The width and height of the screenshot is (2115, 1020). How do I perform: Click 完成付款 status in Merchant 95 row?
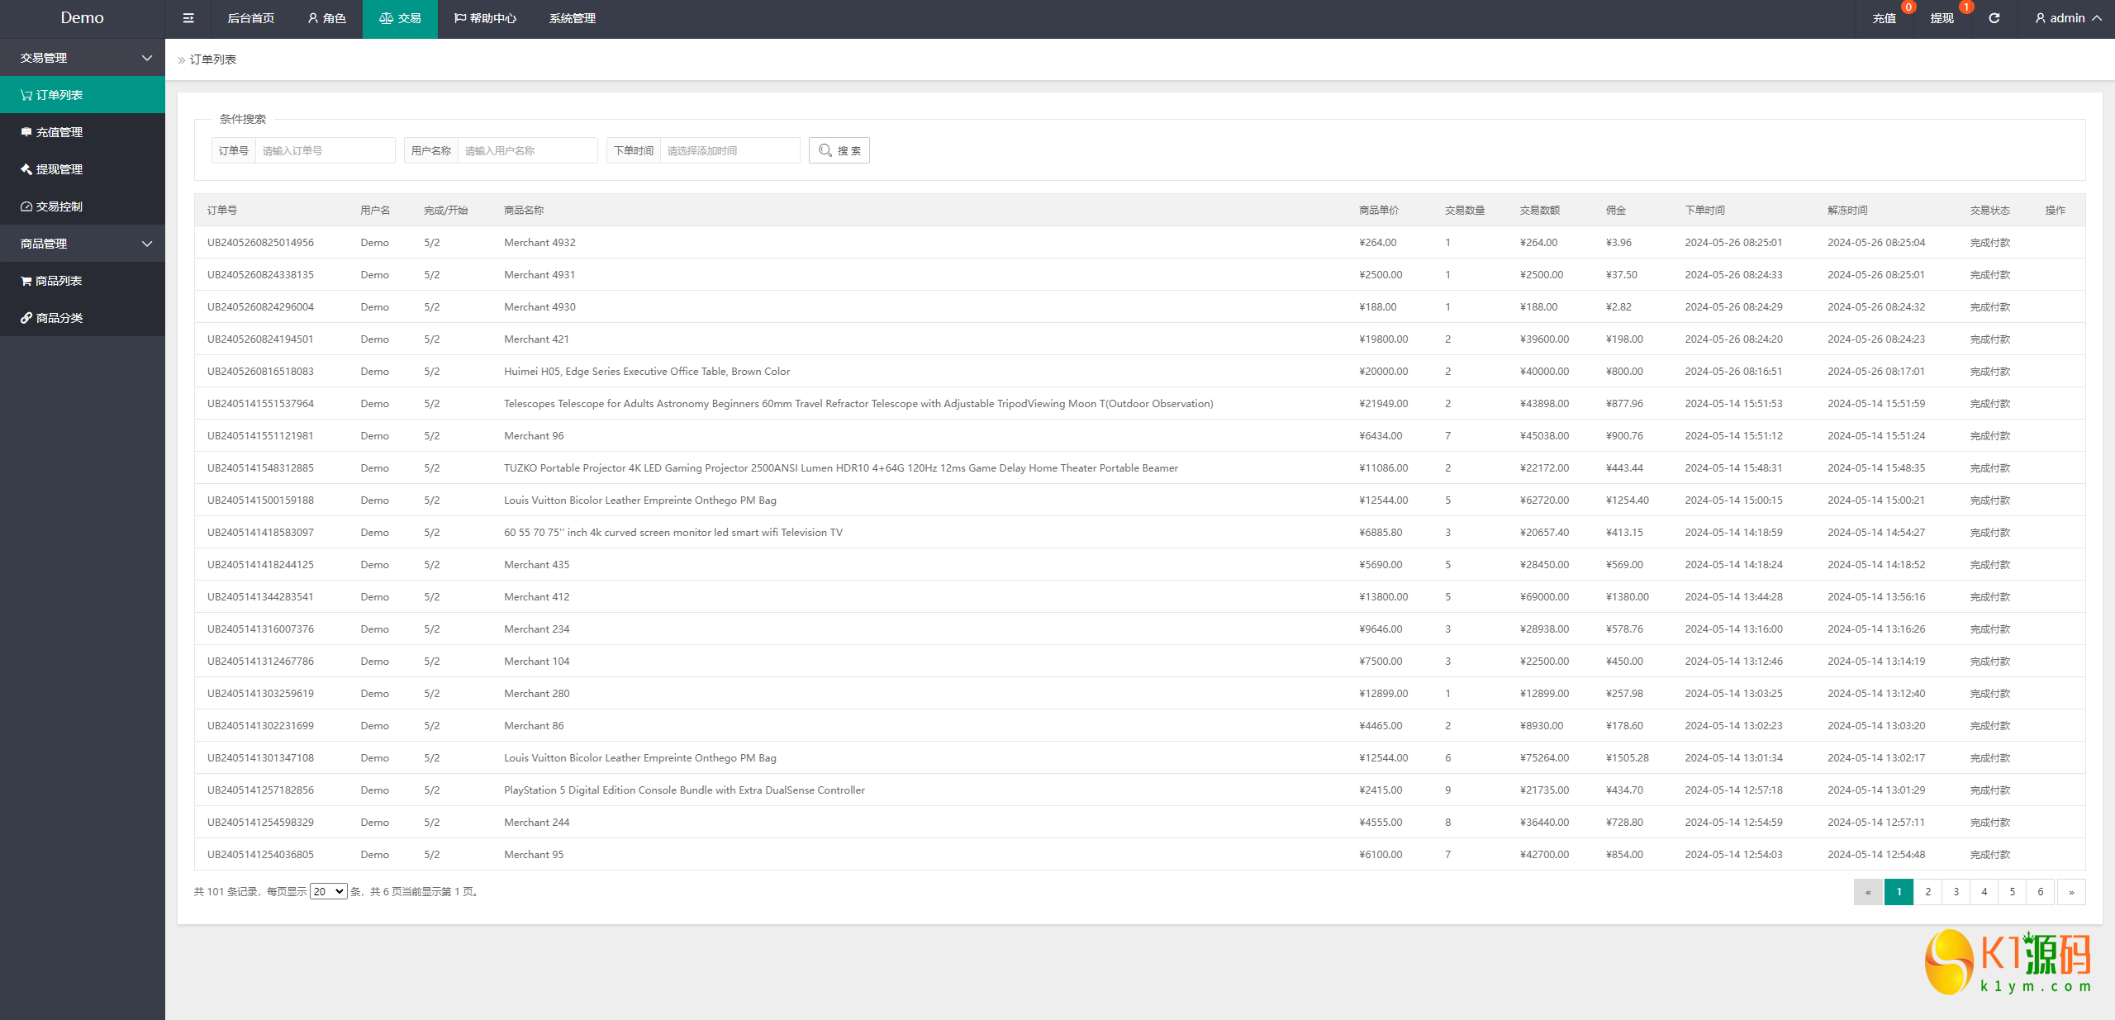coord(1989,855)
